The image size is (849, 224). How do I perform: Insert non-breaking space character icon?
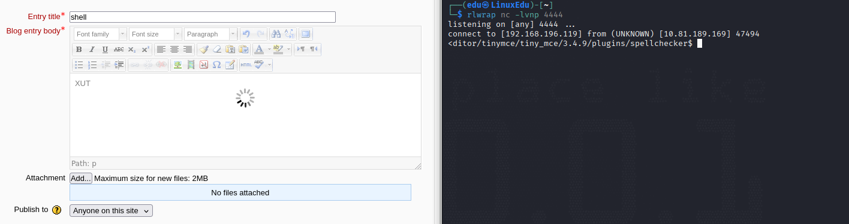tap(204, 65)
